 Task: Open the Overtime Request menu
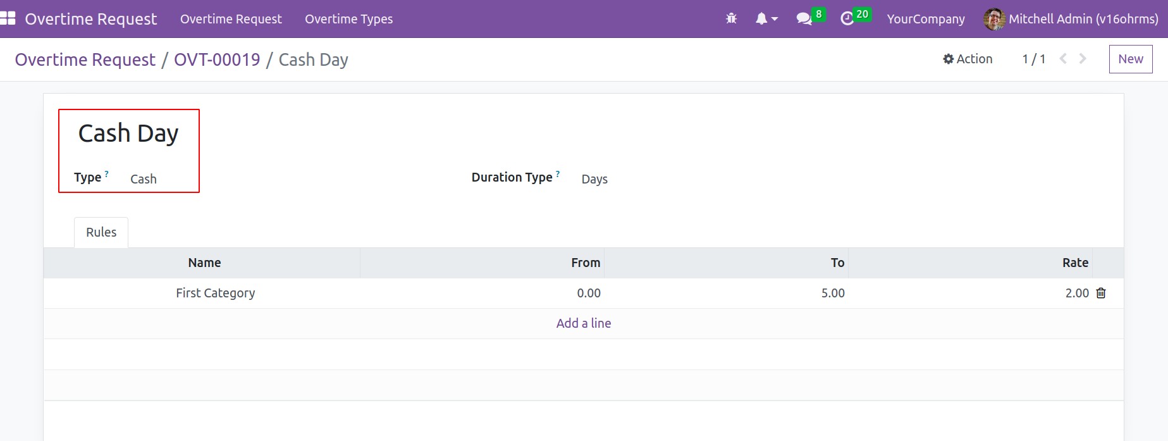[x=231, y=19]
